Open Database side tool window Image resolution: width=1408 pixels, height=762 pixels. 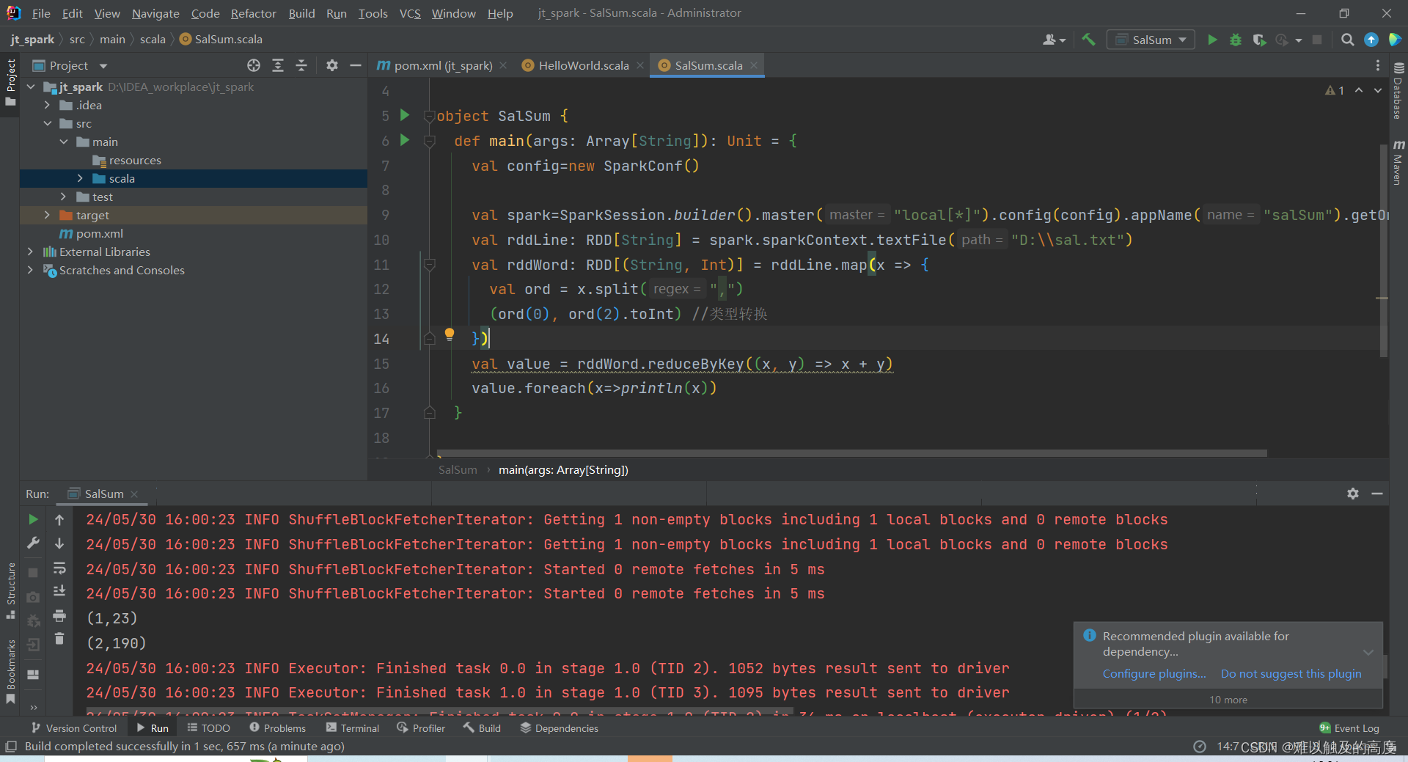click(1398, 91)
